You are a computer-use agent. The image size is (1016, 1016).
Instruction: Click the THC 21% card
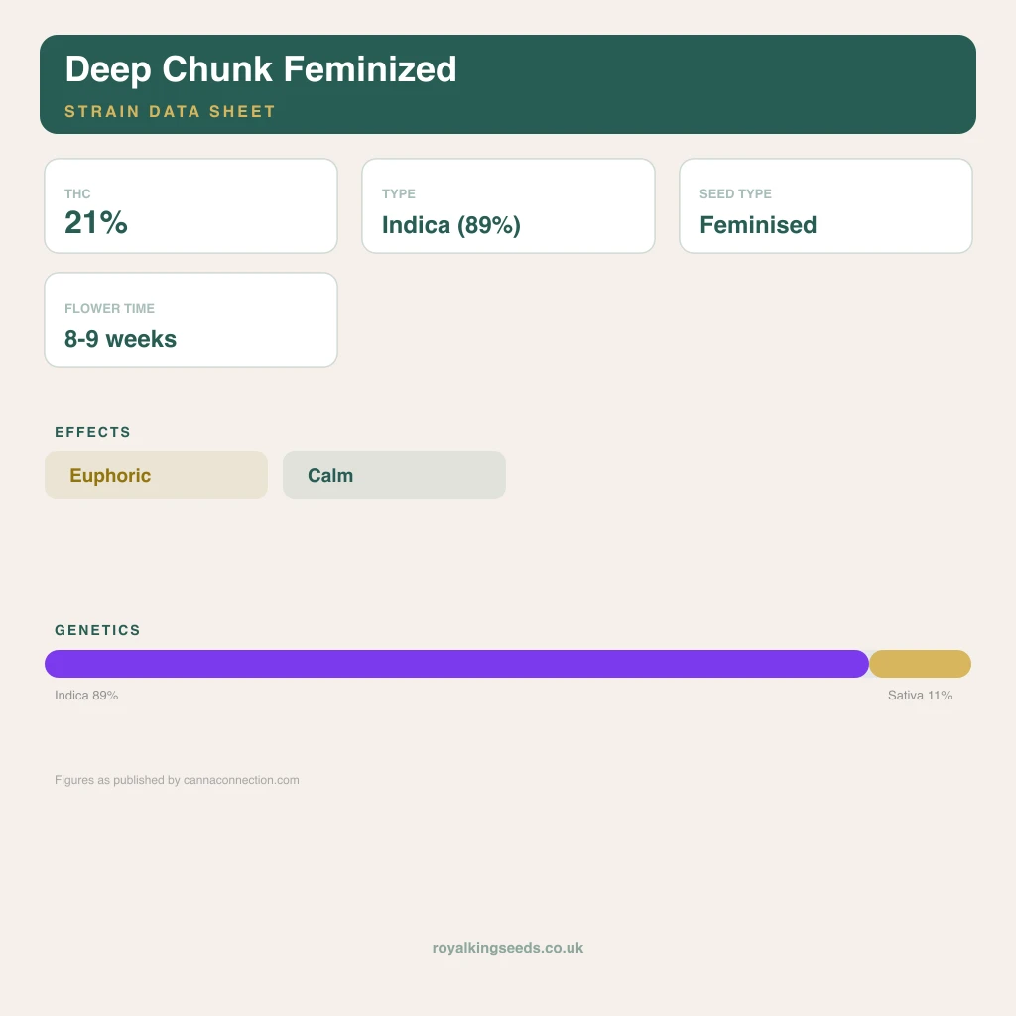[x=190, y=206]
